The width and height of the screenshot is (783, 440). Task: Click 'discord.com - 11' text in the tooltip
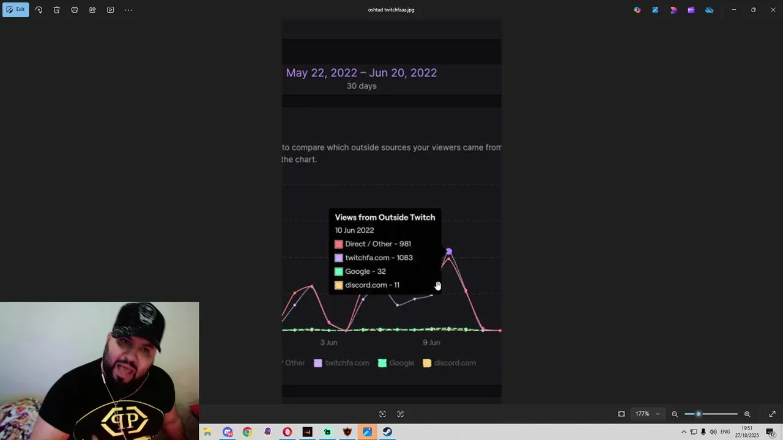click(372, 285)
